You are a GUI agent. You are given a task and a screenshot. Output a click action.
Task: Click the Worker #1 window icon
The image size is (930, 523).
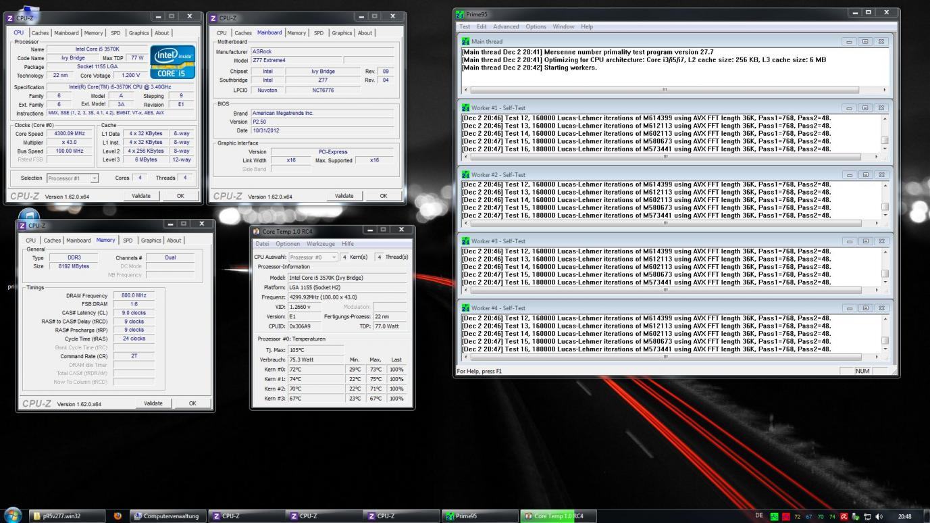pyautogui.click(x=465, y=107)
